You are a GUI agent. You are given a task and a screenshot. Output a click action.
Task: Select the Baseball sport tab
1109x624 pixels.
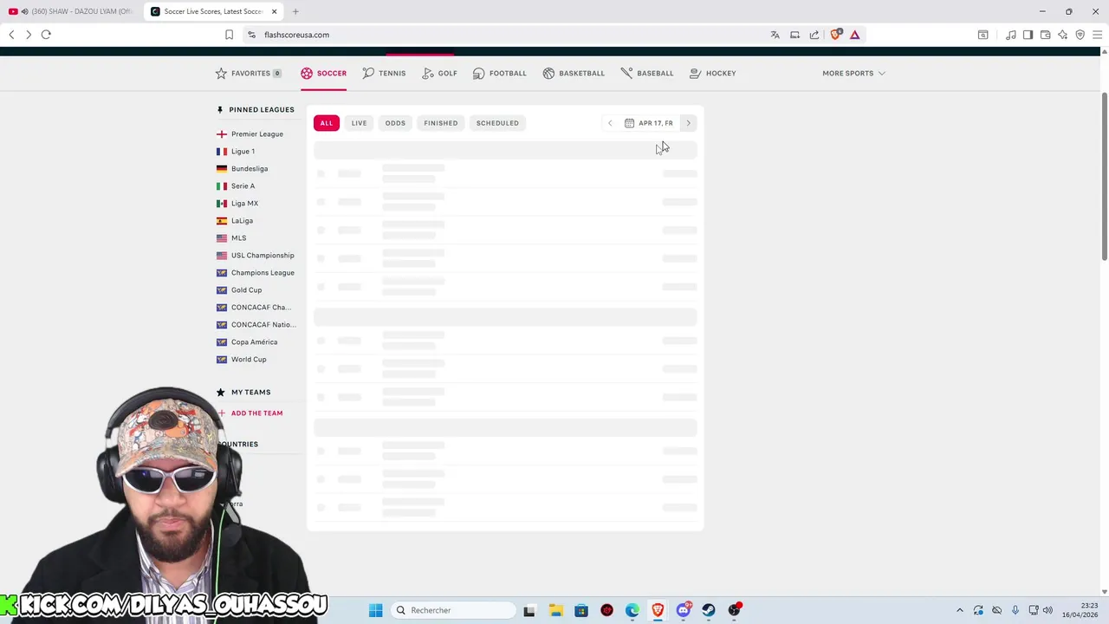[x=647, y=73]
